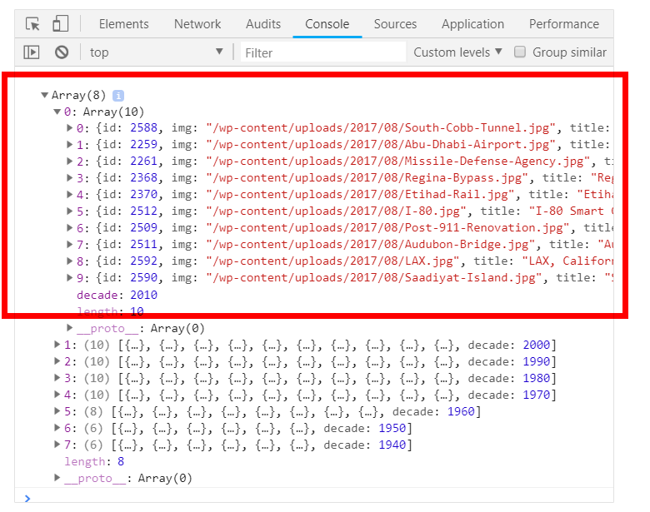Expand the array with decade 1960
This screenshot has width=650, height=512.
[x=57, y=411]
